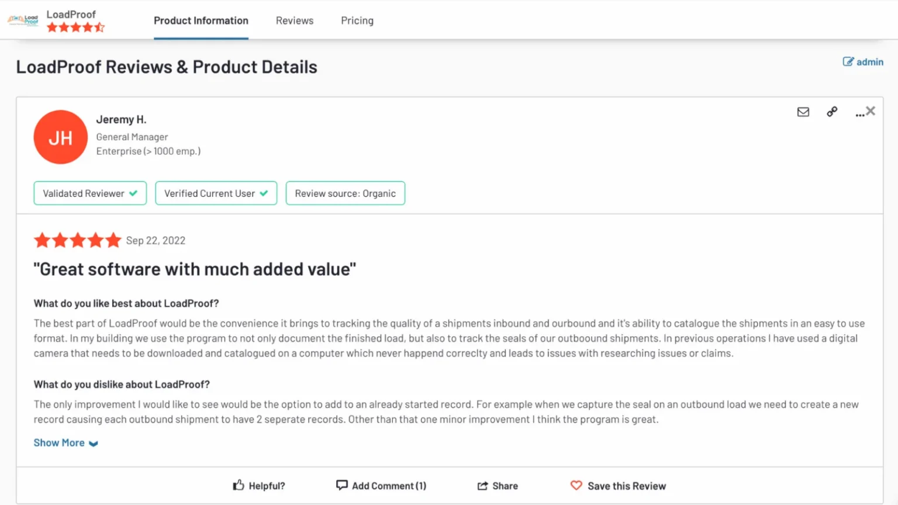This screenshot has width=898, height=505.
Task: Click the envelope email icon
Action: click(803, 112)
